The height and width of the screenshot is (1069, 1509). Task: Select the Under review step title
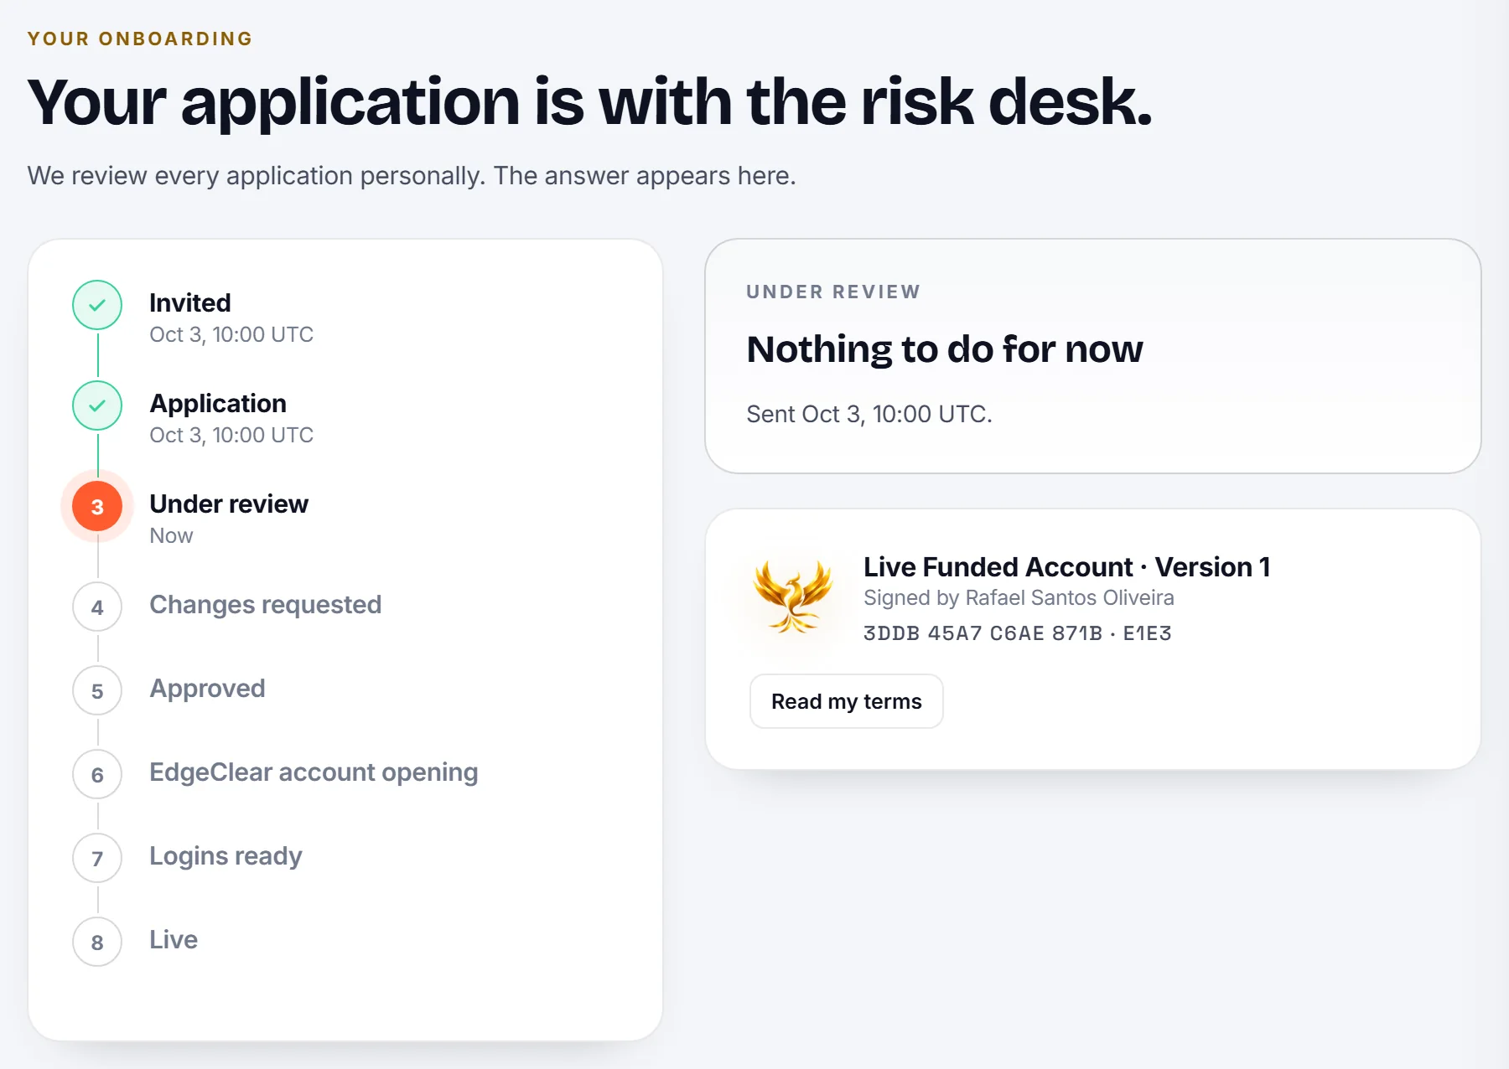[229, 504]
